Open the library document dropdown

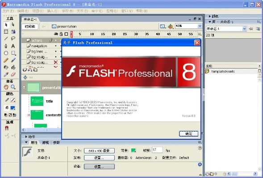[x=245, y=29]
